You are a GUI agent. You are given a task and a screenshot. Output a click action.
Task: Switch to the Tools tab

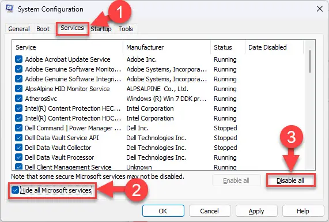click(126, 29)
